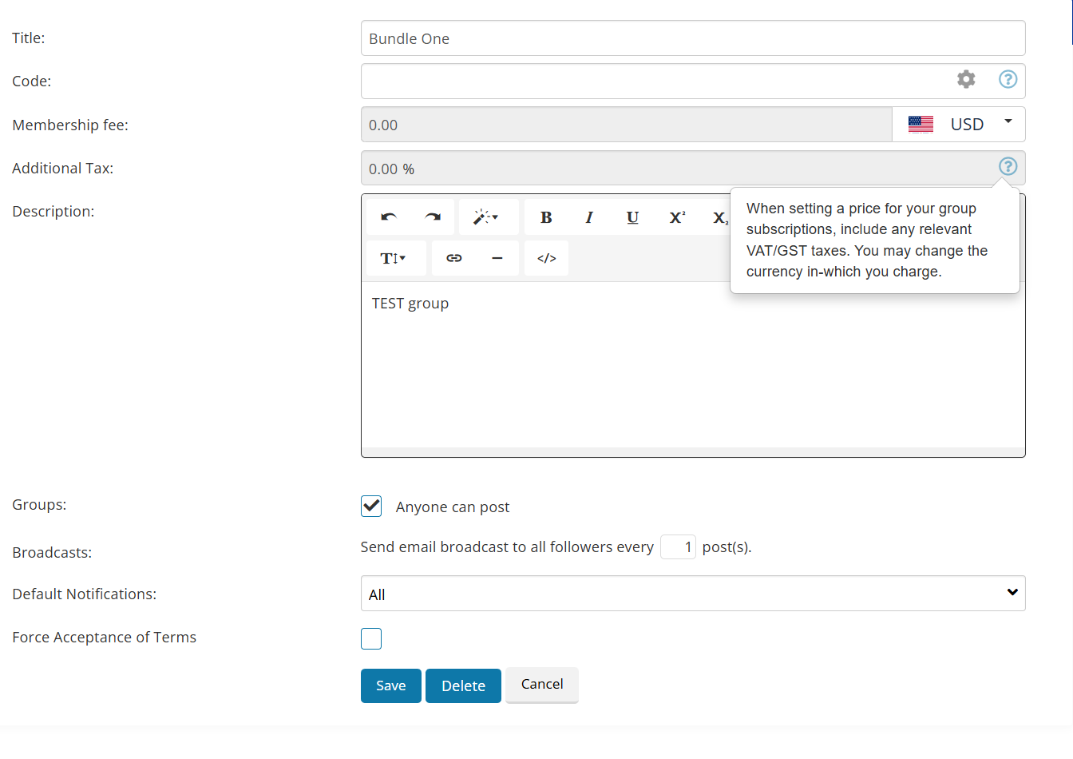Click the Delete button
This screenshot has width=1073, height=759.
tap(463, 685)
